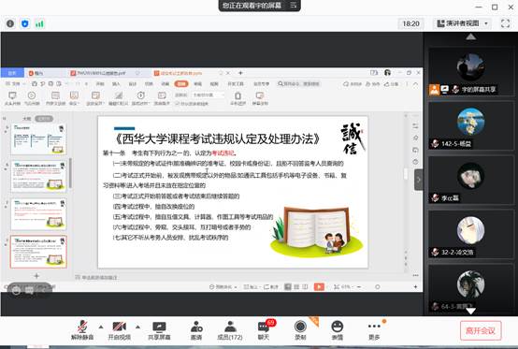Start recording with the 录制 button
The image size is (518, 349).
pyautogui.click(x=300, y=330)
